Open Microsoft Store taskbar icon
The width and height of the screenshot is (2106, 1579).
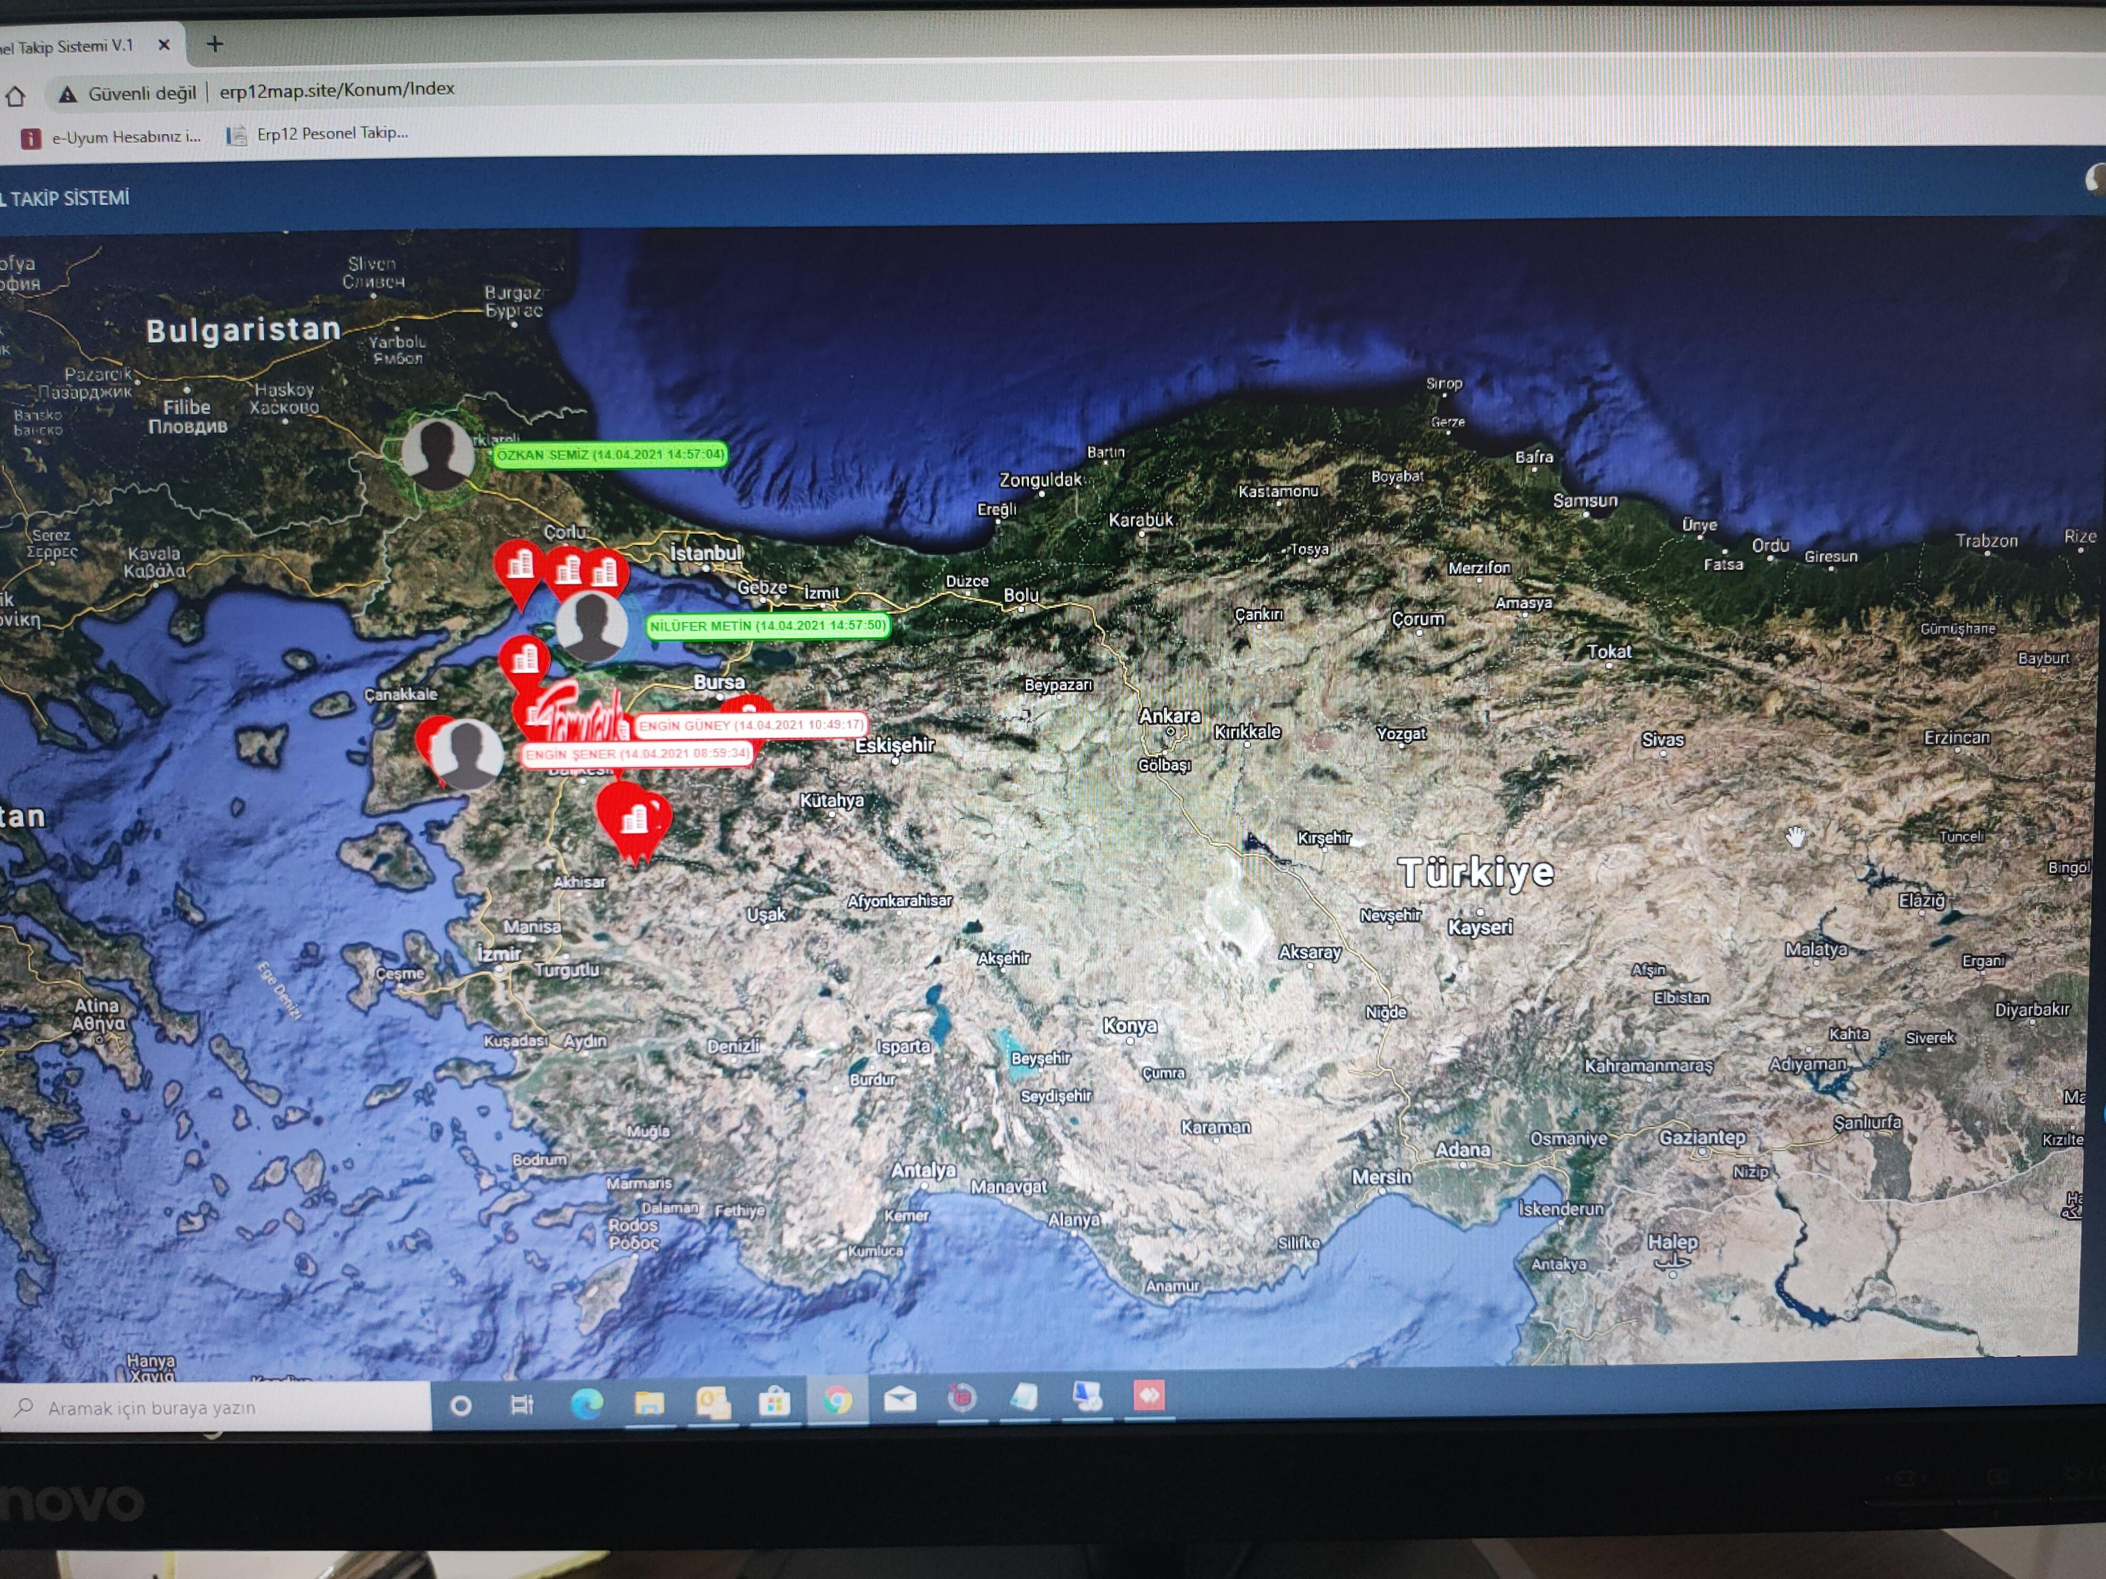pos(774,1401)
